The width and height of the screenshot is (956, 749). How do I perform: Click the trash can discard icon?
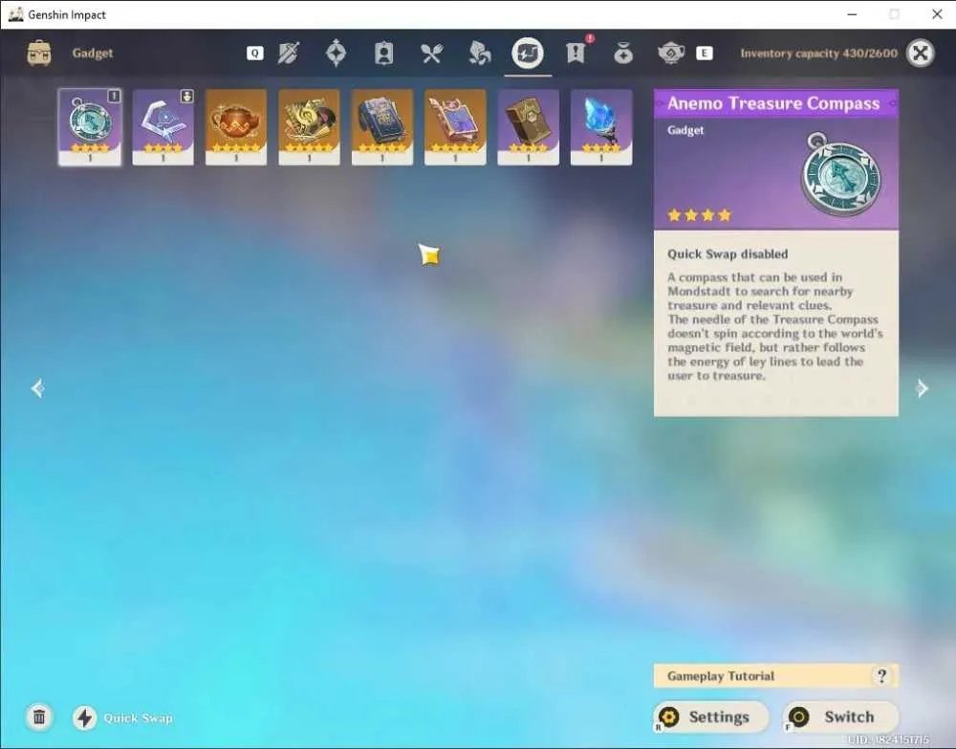[39, 716]
